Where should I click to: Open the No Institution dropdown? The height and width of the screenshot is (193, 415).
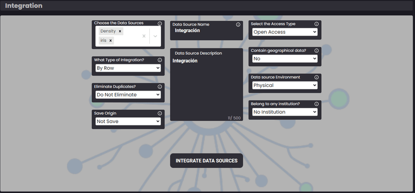tap(285, 112)
